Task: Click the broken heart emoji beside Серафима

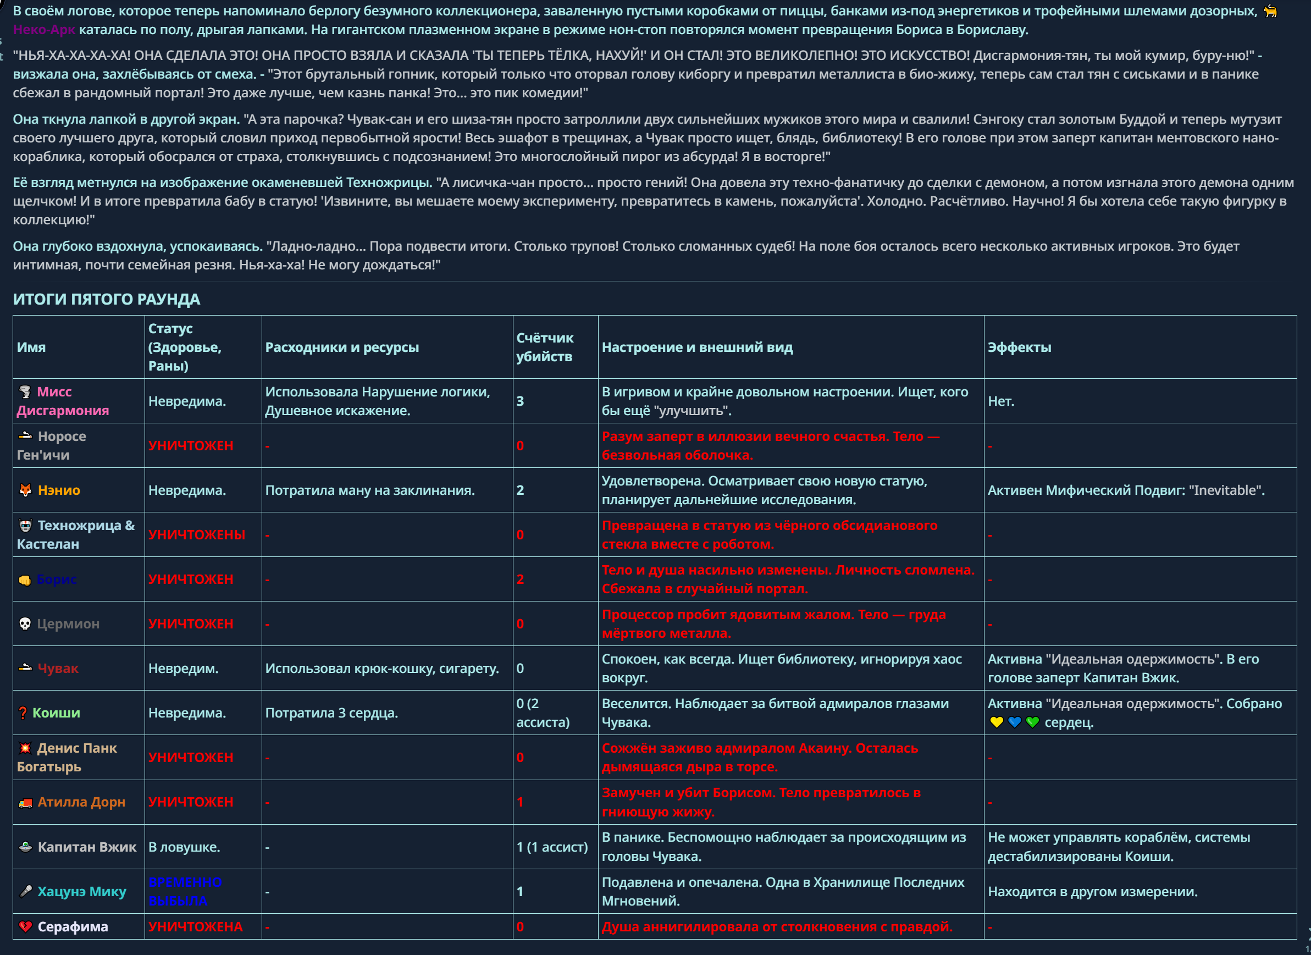Action: click(25, 926)
